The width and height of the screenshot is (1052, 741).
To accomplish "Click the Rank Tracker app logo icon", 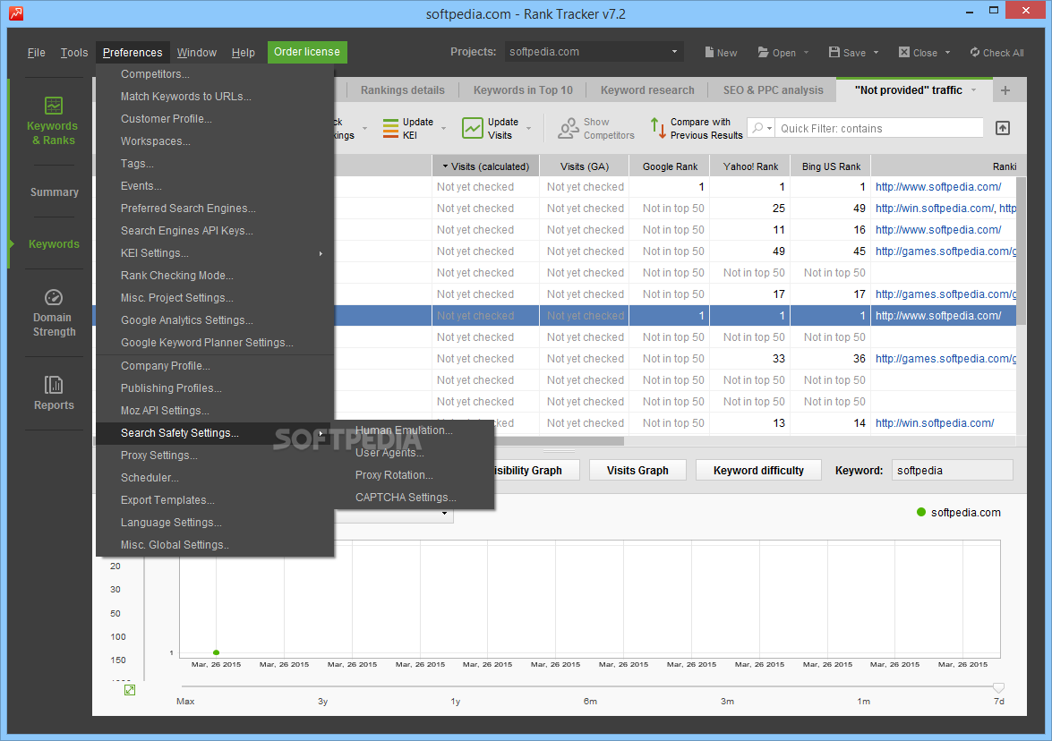I will tap(16, 13).
